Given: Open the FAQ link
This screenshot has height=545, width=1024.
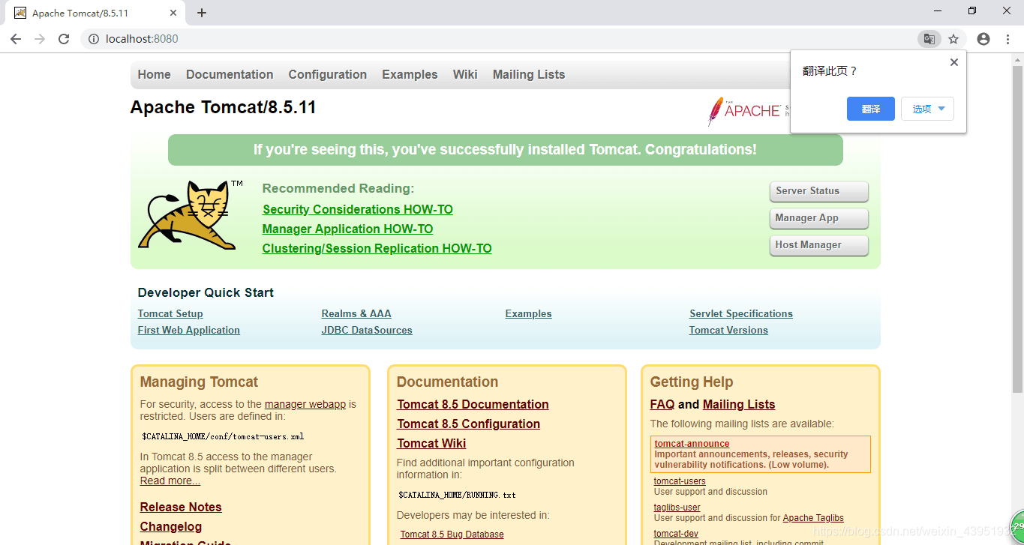Looking at the screenshot, I should (662, 404).
